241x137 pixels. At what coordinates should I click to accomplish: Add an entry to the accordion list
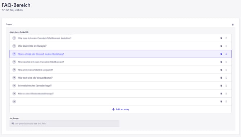tap(120, 109)
